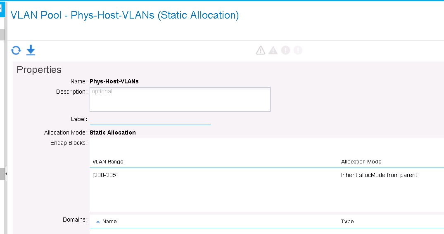
Task: Click the darker gray circular fault icon
Action: click(285, 50)
